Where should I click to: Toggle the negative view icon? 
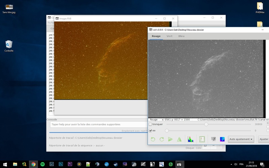coord(214,139)
